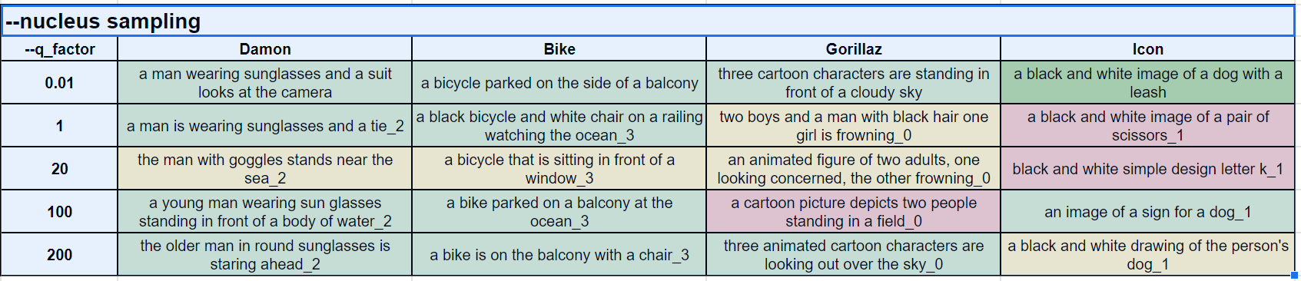This screenshot has height=281, width=1301.
Task: Click cell 'black and white simple design letter k_1'
Action: click(1148, 169)
